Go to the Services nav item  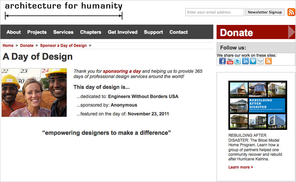(x=63, y=32)
